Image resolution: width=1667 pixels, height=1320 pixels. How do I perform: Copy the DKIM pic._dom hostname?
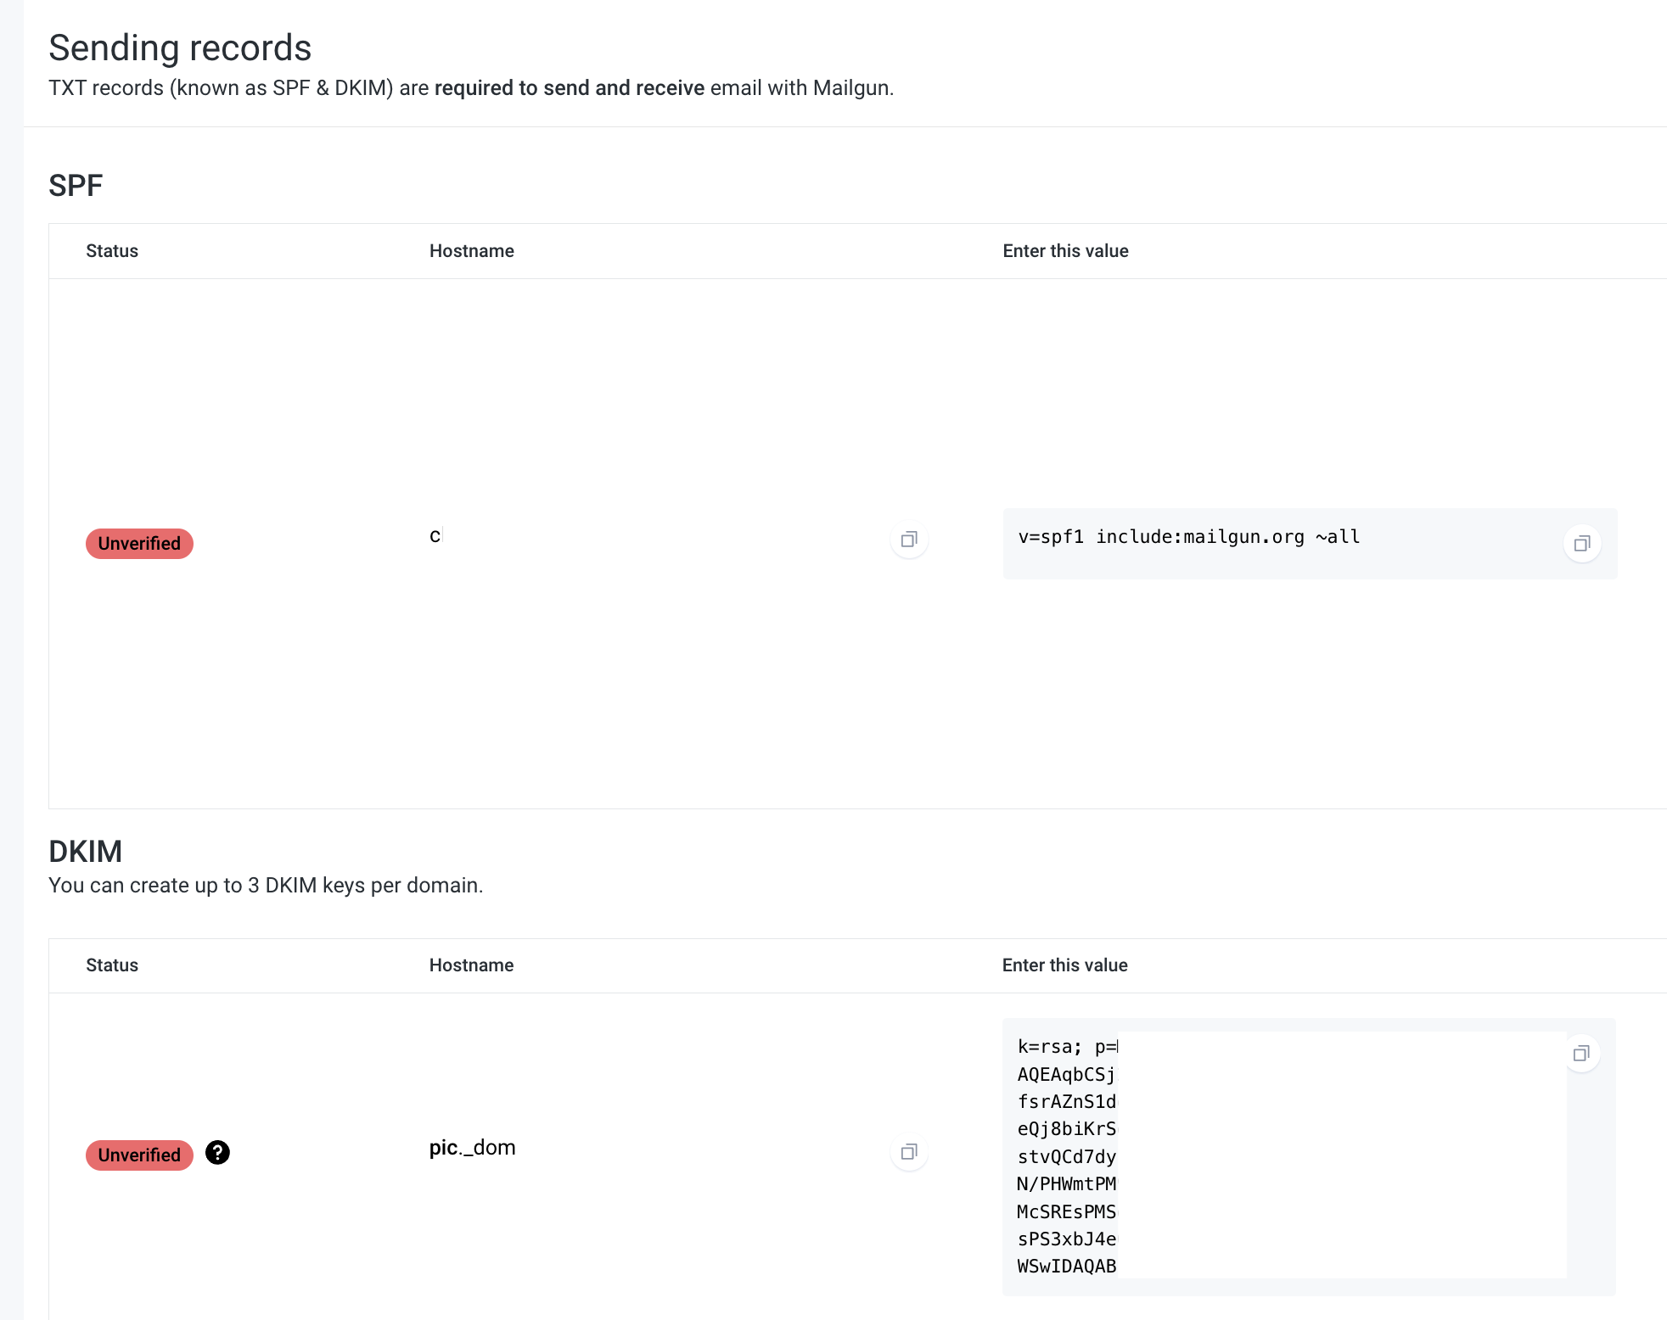pyautogui.click(x=909, y=1152)
